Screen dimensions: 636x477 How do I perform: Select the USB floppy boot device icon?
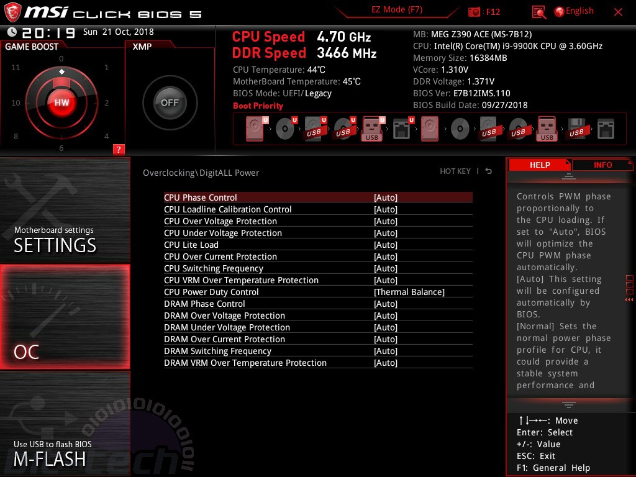coord(576,129)
